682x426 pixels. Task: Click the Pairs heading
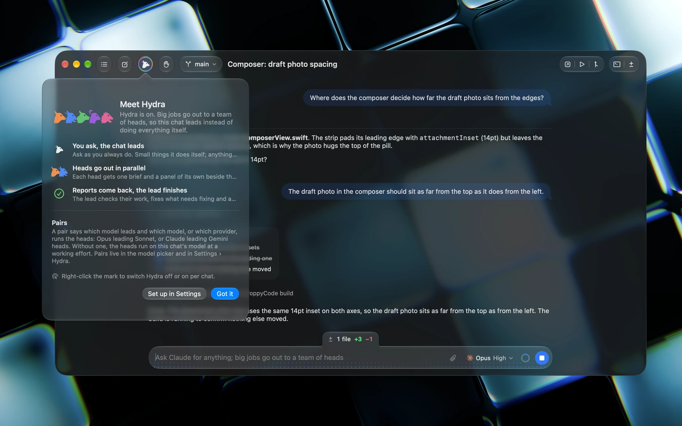[x=59, y=223]
